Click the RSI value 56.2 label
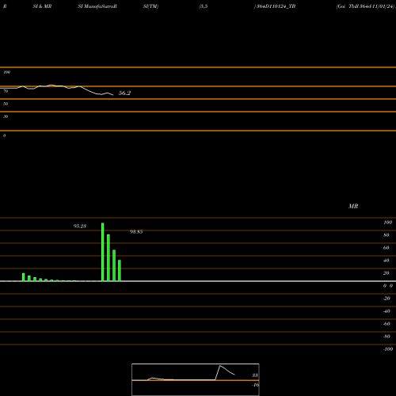 124,93
